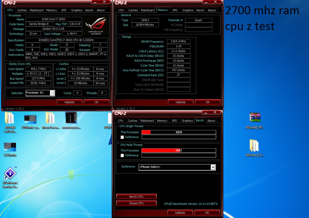The width and height of the screenshot is (309, 218).
Task: Start the Bench CPU button
Action: click(136, 197)
